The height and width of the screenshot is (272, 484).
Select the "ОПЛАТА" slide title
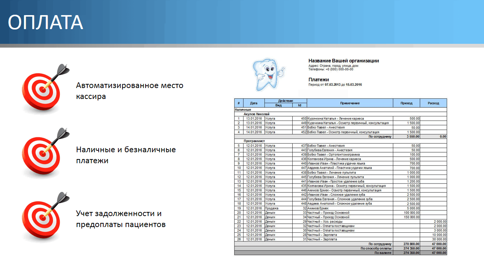45,23
